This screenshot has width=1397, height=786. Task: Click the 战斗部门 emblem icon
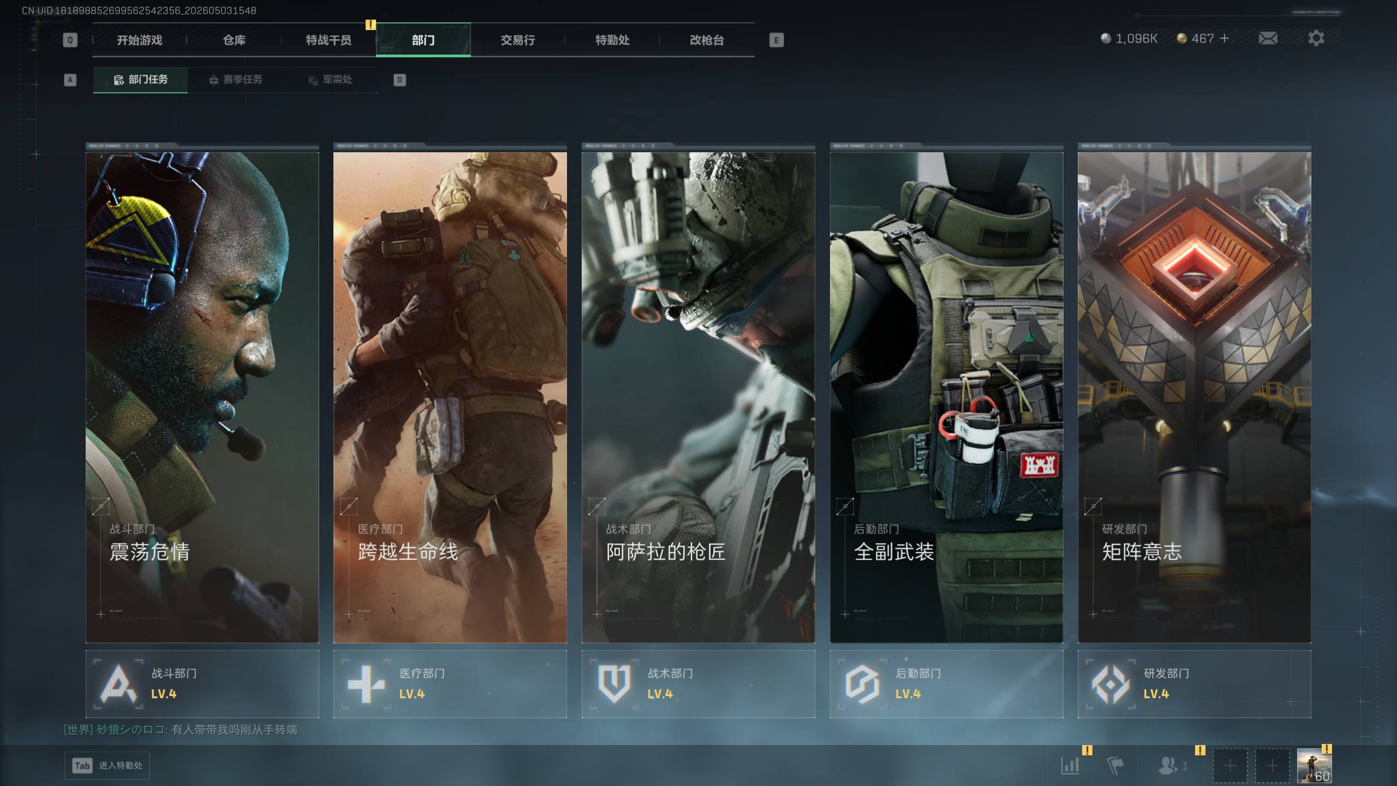tap(118, 683)
